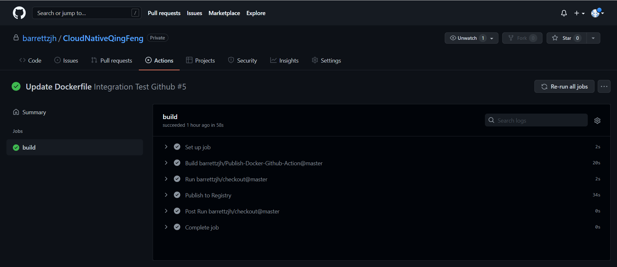Click the green check icon of build job
The height and width of the screenshot is (267, 617).
[x=16, y=148]
